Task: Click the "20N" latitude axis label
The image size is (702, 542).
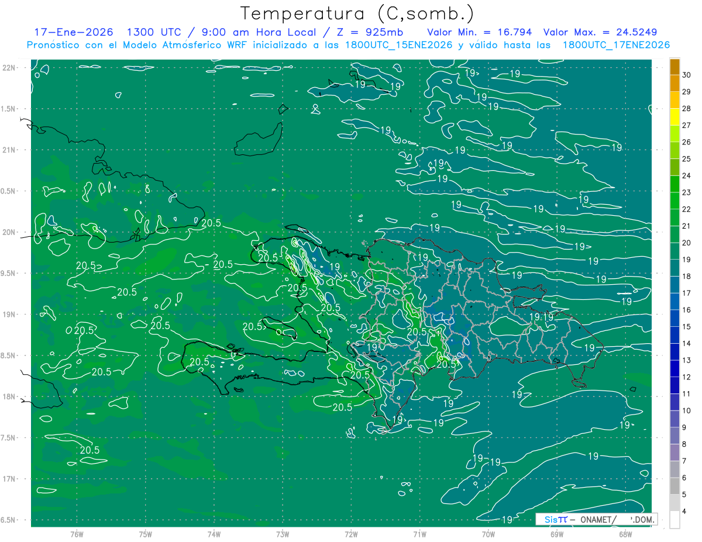Action: click(10, 232)
